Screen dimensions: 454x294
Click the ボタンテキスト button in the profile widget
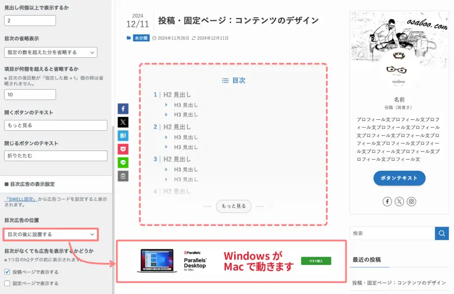click(x=399, y=178)
